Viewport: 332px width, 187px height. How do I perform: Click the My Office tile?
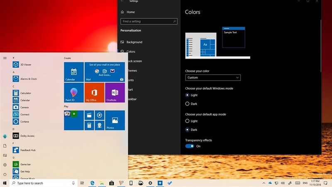[x=94, y=93]
